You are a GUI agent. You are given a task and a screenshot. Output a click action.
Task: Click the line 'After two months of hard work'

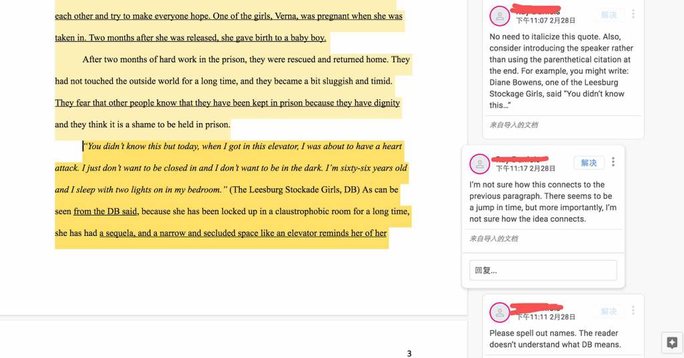coord(246,59)
